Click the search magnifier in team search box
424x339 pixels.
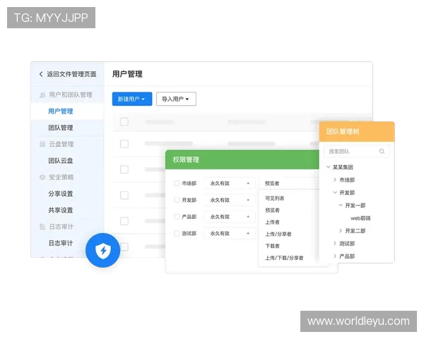coord(382,151)
